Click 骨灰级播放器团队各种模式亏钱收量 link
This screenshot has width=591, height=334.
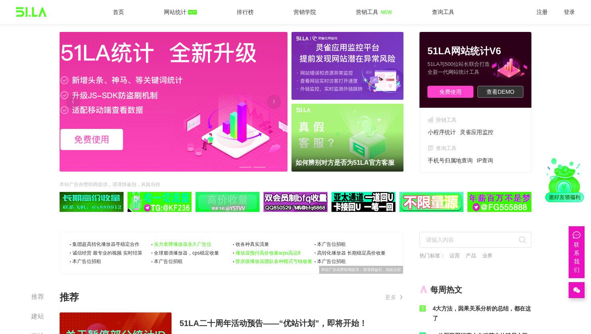(274, 261)
